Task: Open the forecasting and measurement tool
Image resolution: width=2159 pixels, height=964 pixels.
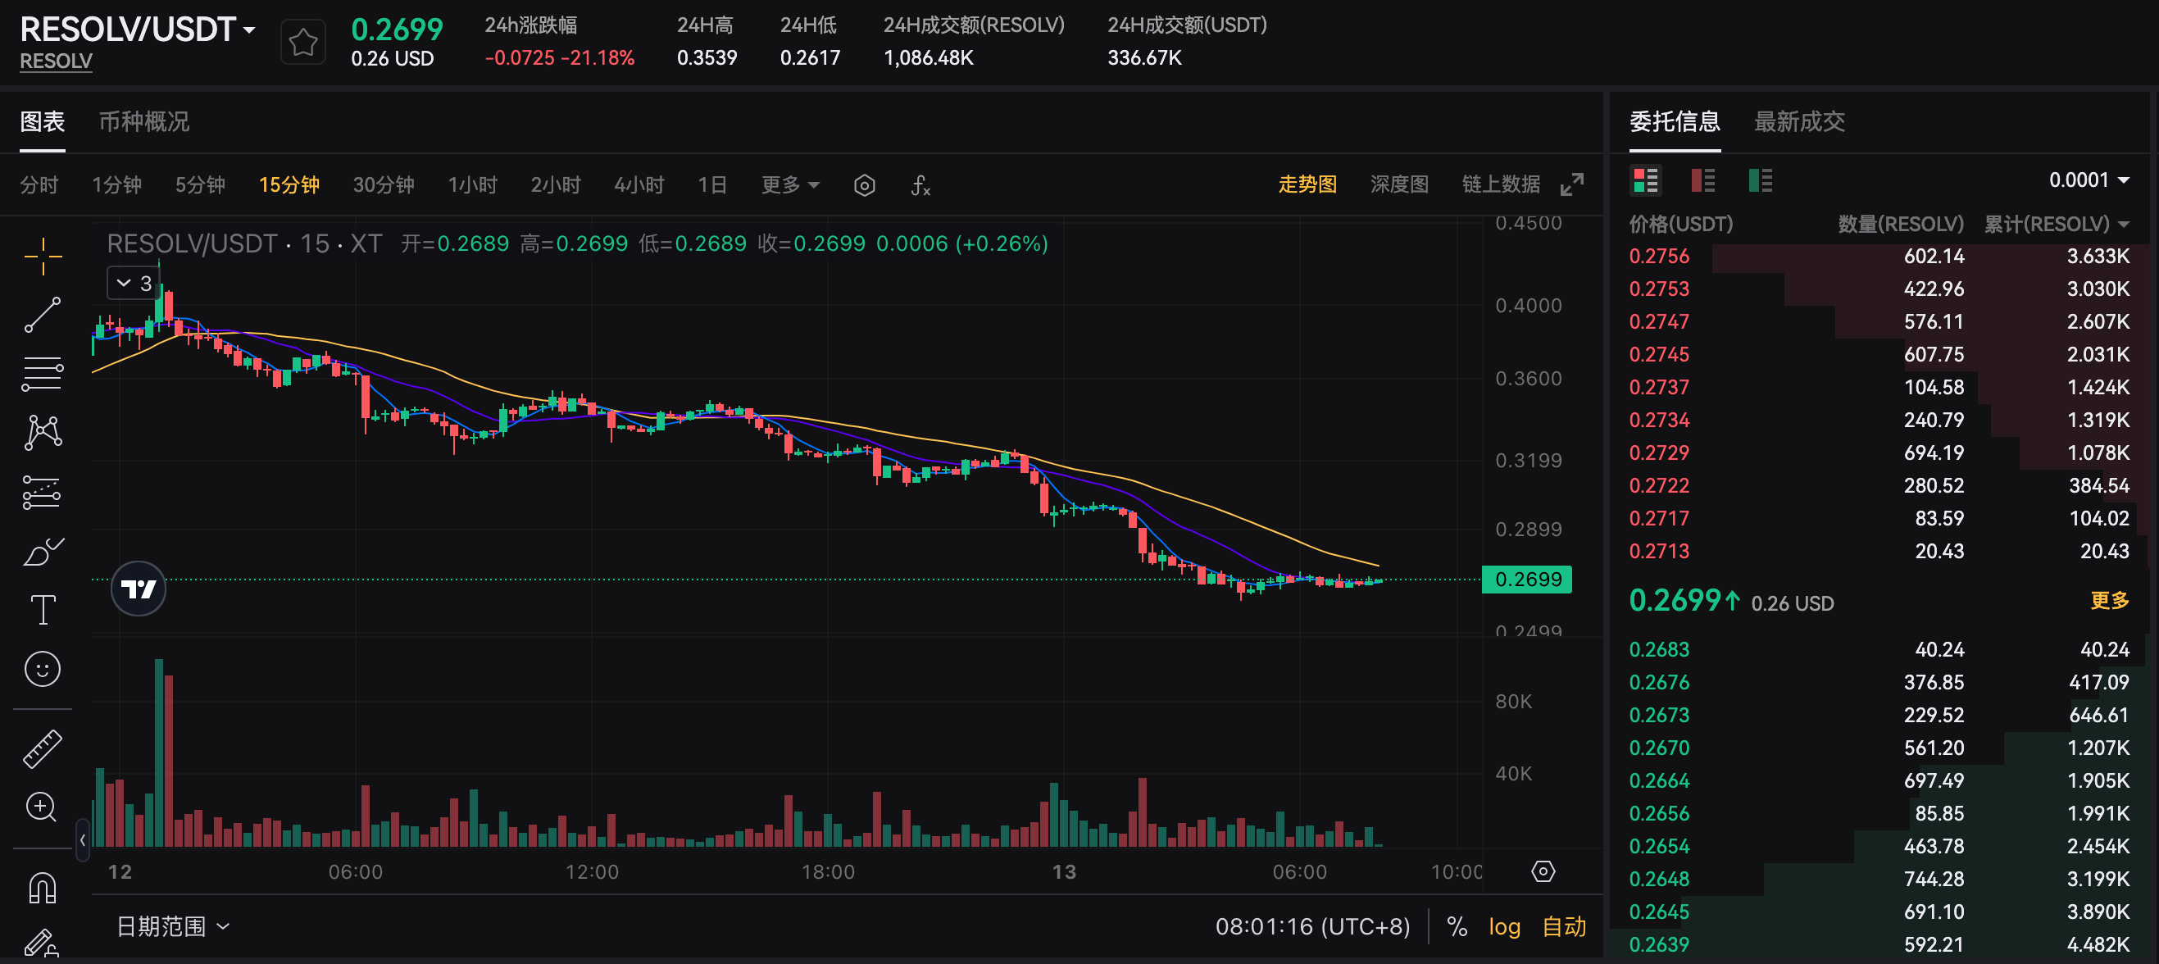Action: coord(42,492)
